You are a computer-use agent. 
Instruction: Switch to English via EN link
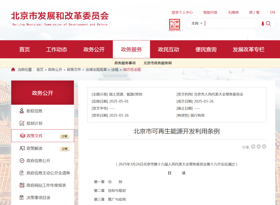coord(272,12)
